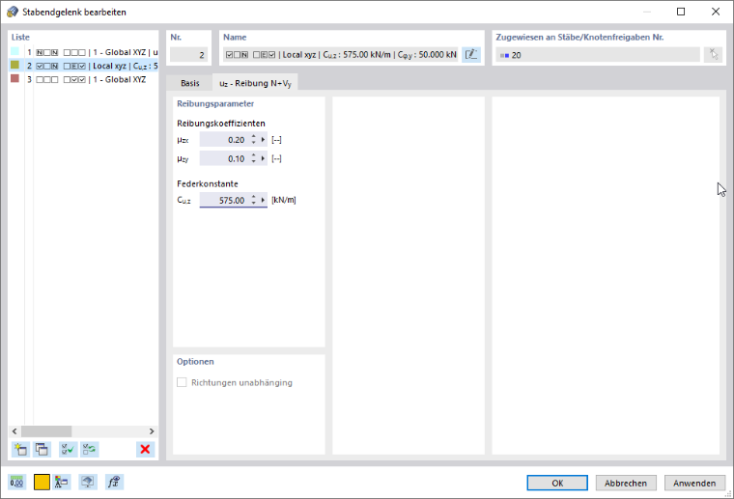Click the select all check icon below the list

point(68,450)
